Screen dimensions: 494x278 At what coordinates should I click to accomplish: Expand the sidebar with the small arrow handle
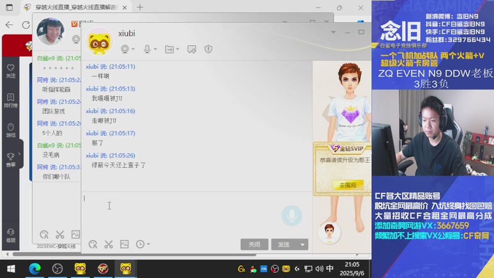[20, 154]
